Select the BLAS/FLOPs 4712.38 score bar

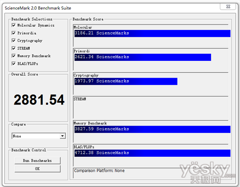coord(152,153)
